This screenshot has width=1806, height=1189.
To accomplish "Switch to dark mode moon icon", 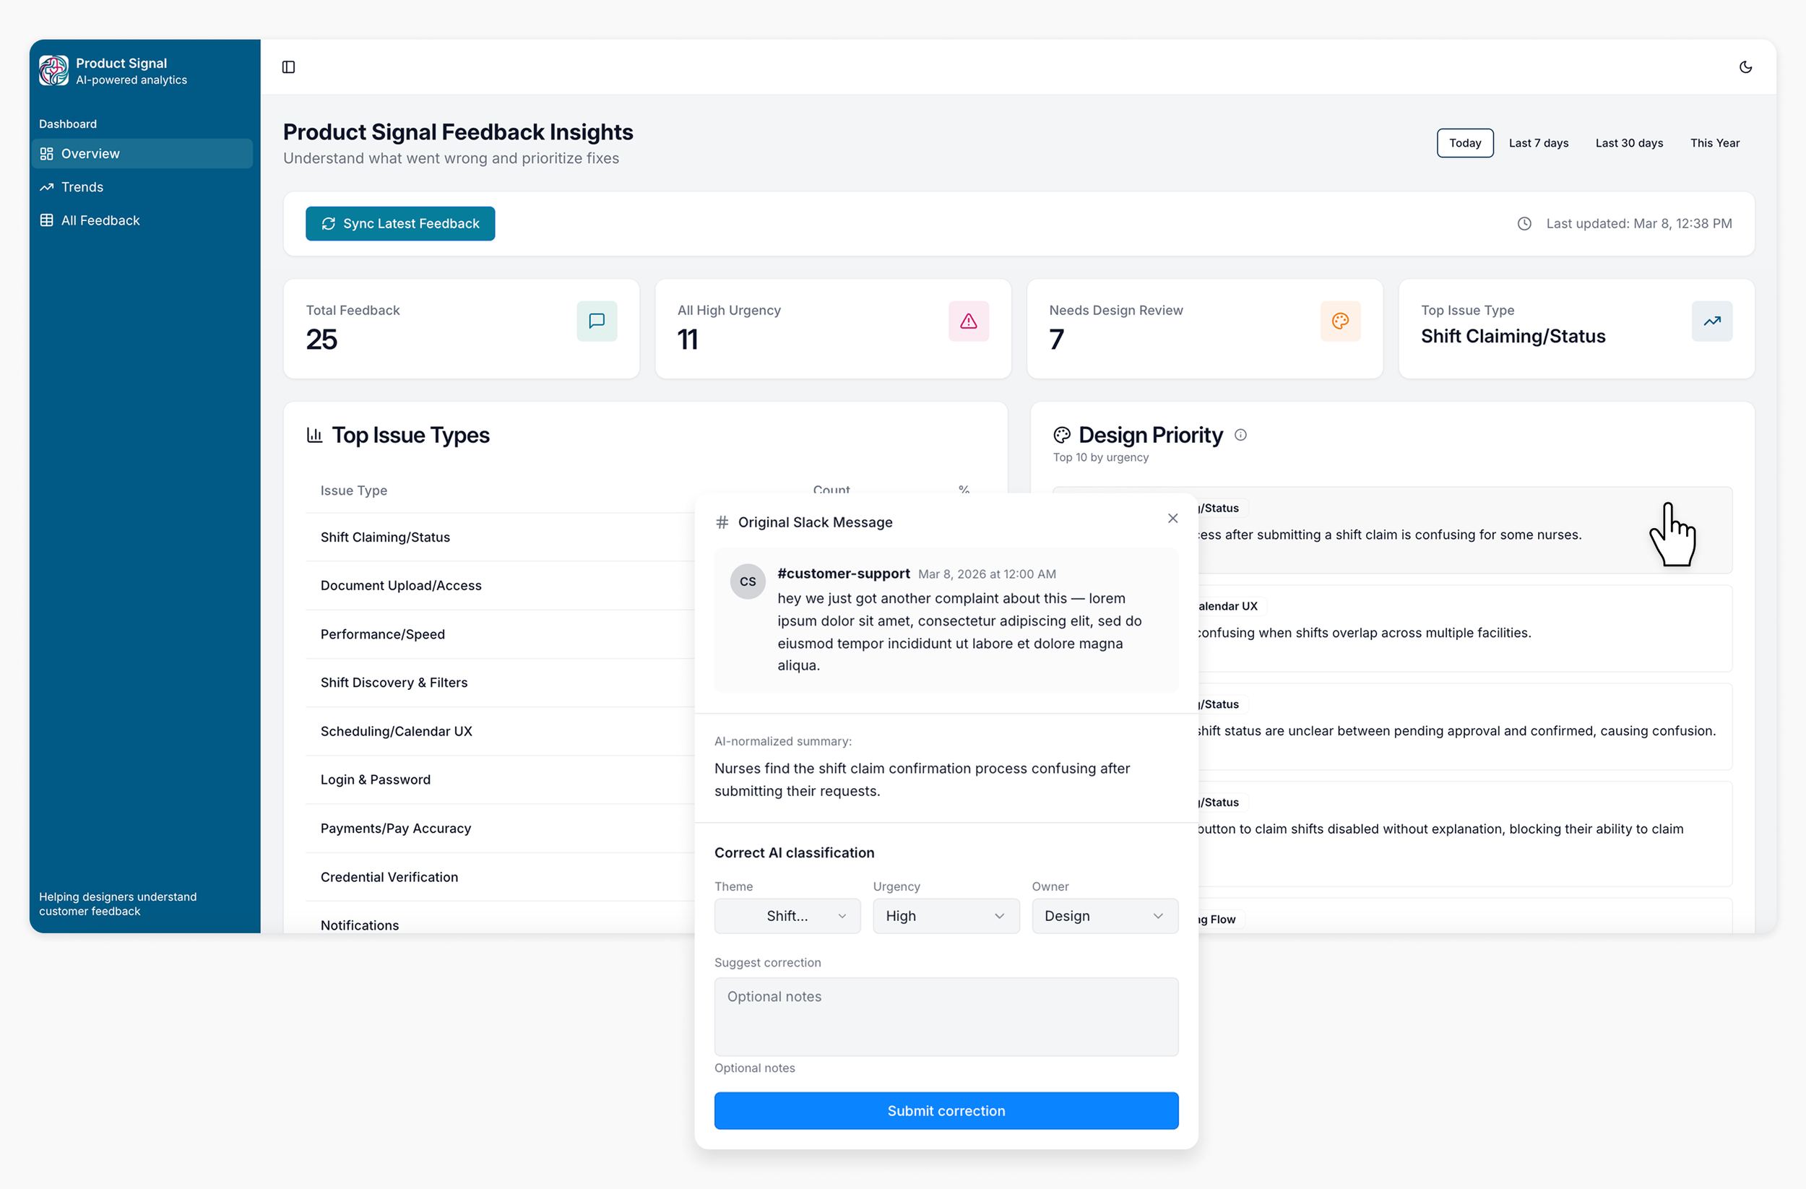I will pos(1745,67).
